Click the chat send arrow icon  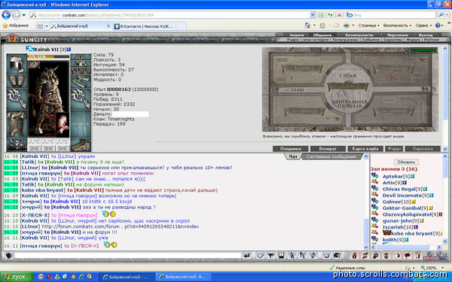pyautogui.click(x=247, y=255)
